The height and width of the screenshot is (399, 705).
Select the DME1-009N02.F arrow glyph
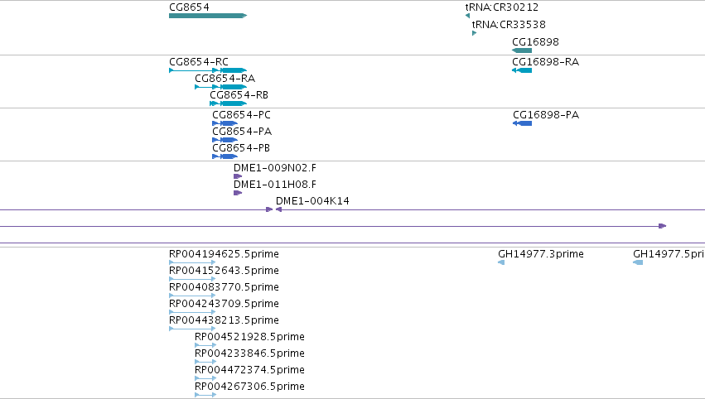click(x=238, y=176)
